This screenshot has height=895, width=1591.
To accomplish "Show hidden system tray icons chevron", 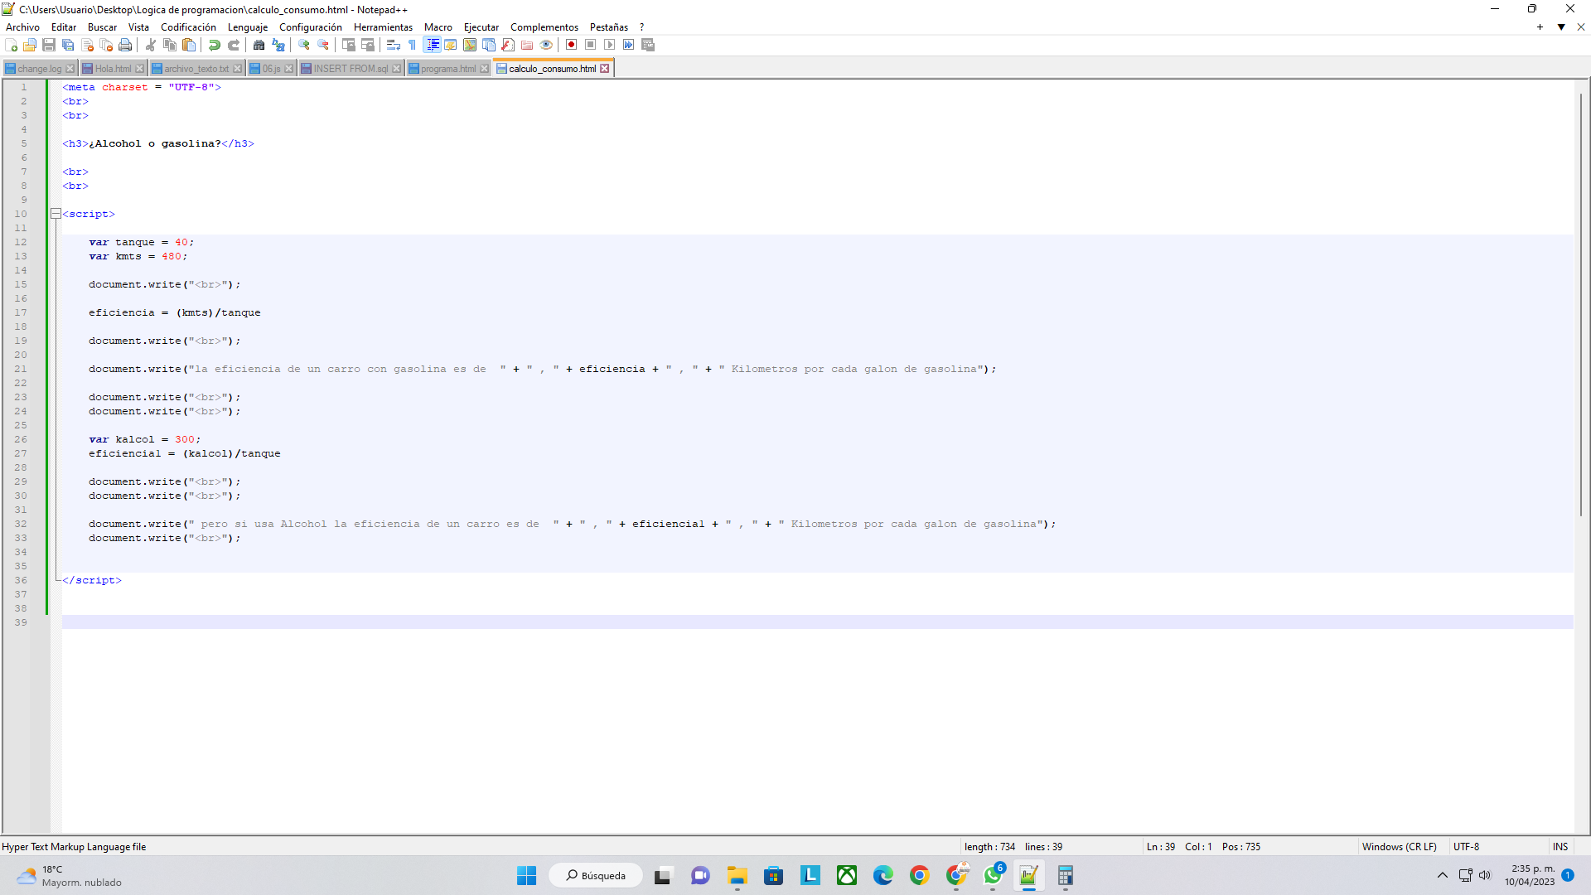I will (x=1443, y=876).
